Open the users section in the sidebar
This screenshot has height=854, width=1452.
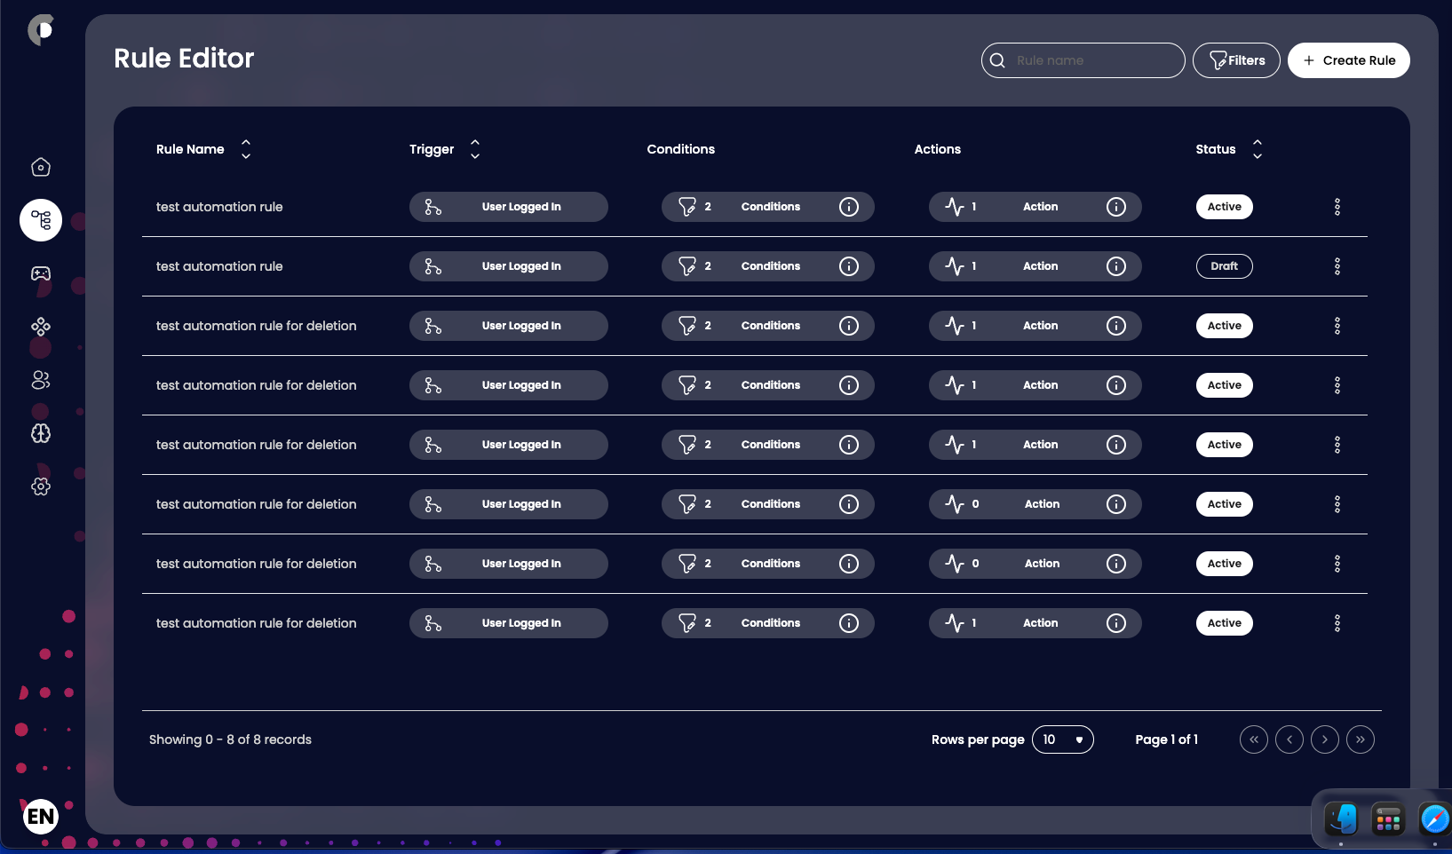[40, 380]
